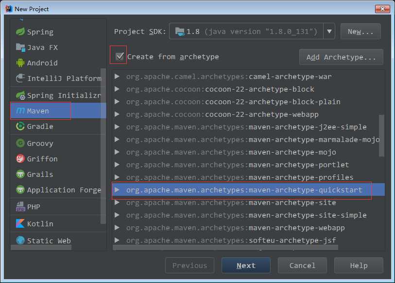Screen dimensions: 395x283
Task: Select Groovy project type
Action: [x=55, y=143]
